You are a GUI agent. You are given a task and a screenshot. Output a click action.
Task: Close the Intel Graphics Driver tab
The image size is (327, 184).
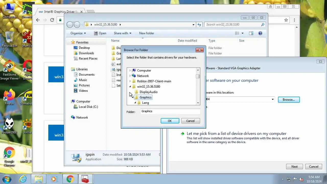coord(81,12)
